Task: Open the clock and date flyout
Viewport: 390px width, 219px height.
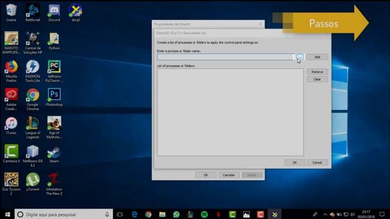Action: [x=366, y=214]
